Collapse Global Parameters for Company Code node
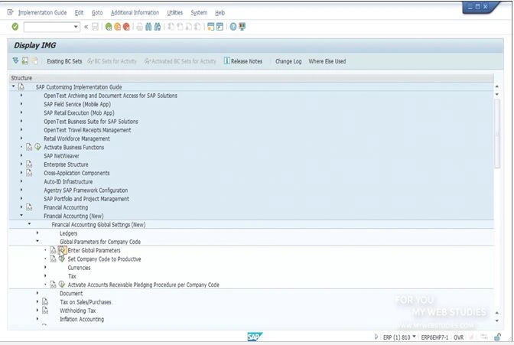This screenshot has height=345, width=514. [x=37, y=242]
